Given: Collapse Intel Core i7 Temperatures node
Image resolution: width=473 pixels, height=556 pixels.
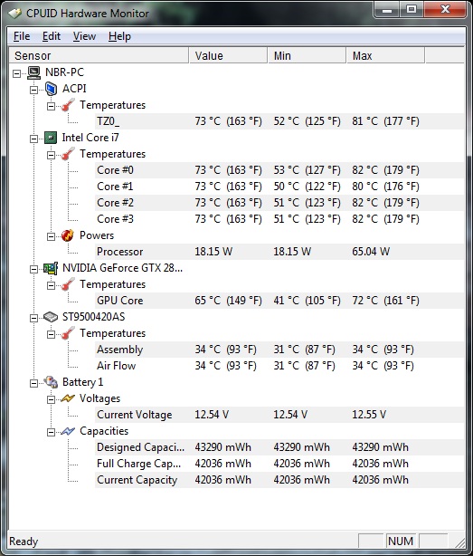Looking at the screenshot, I should 51,156.
